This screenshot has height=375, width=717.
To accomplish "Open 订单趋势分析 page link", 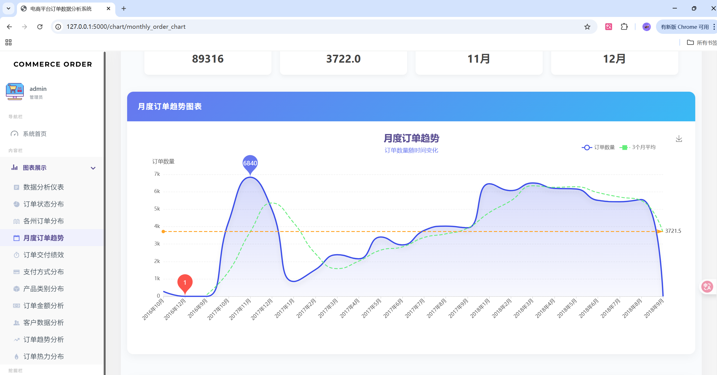I will pos(43,339).
